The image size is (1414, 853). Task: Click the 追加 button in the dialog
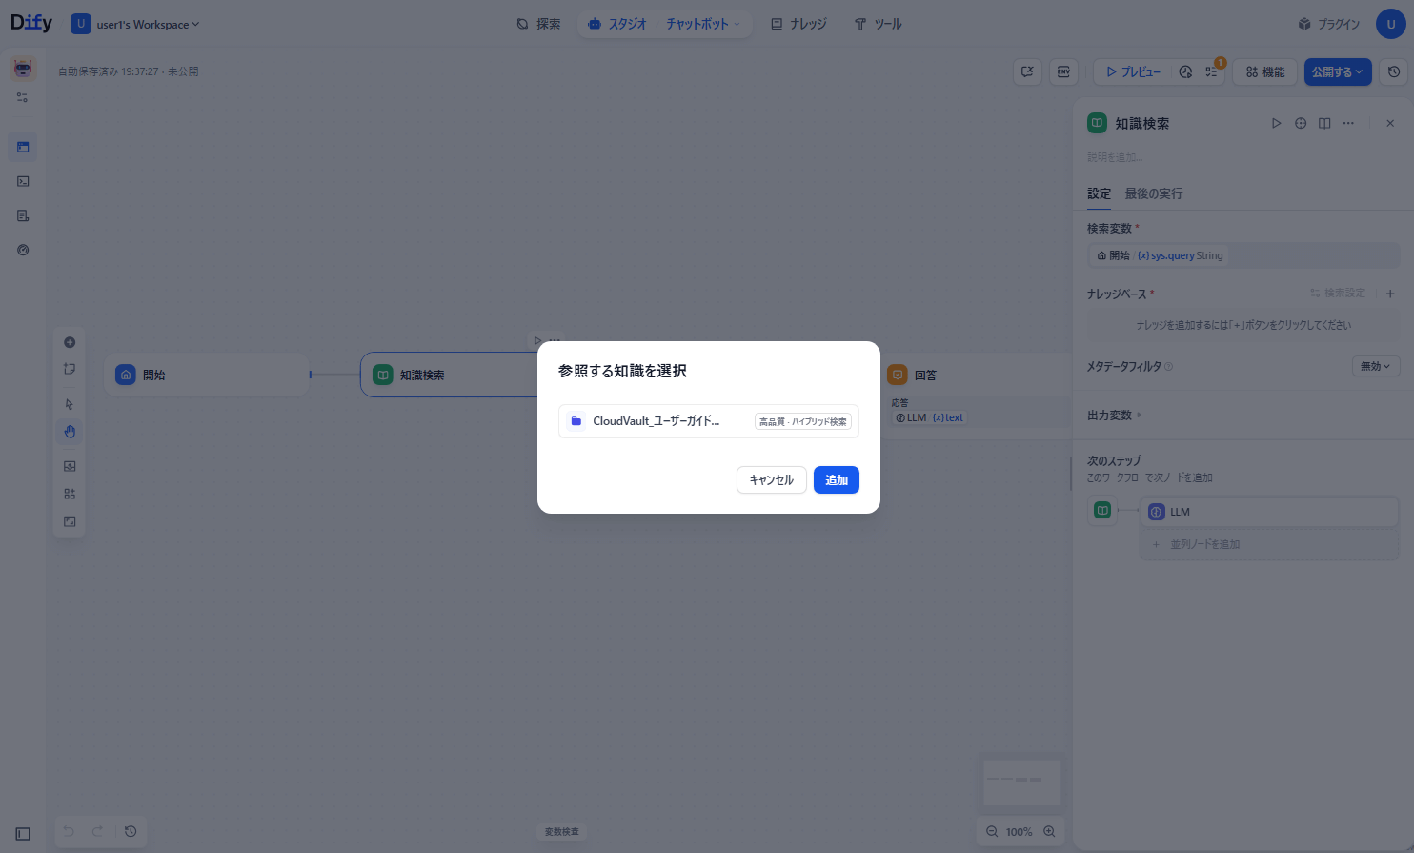click(x=836, y=480)
